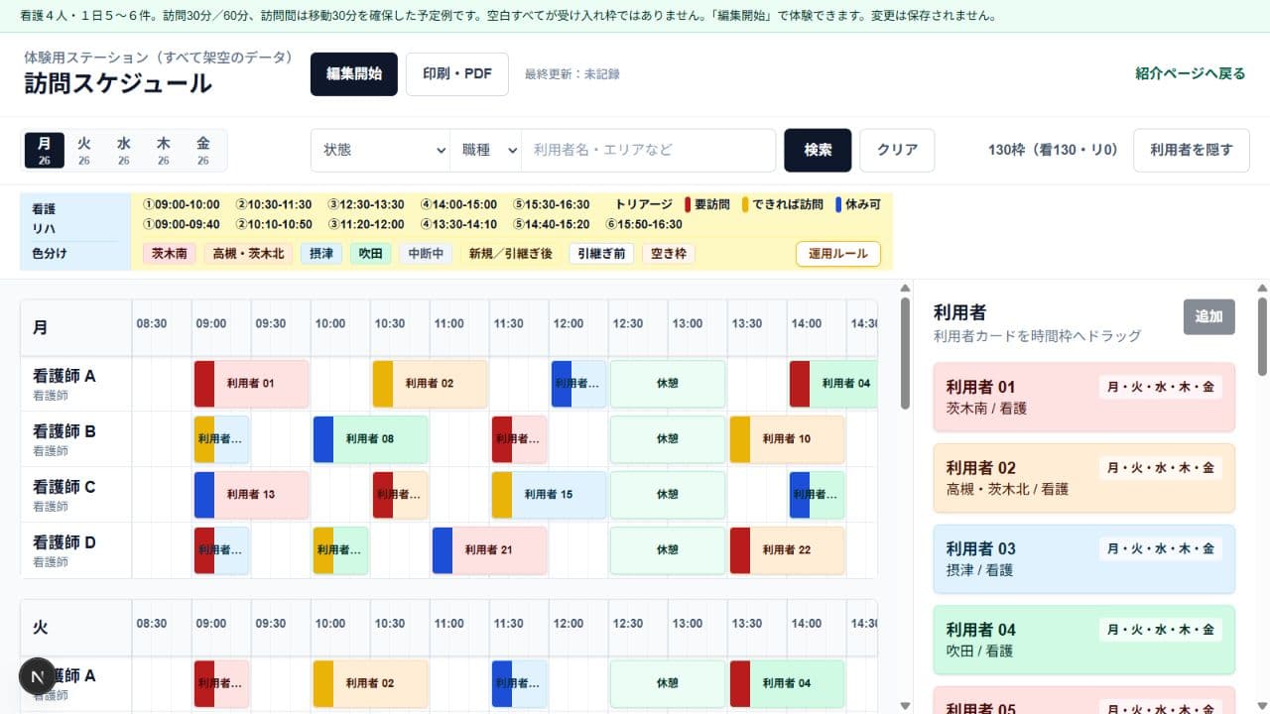This screenshot has height=714, width=1270.
Task: Select the 月 day tab
Action: (45, 150)
